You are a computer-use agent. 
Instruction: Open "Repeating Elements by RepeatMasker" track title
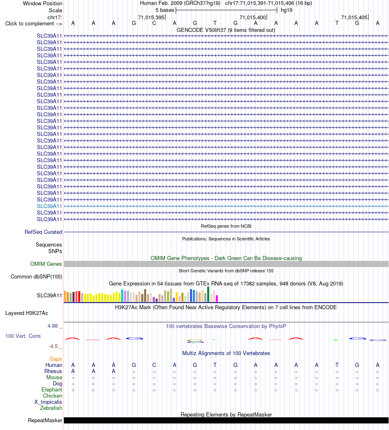226,414
